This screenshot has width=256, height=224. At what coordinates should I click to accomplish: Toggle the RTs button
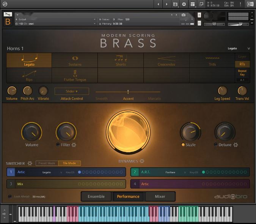click(x=242, y=64)
